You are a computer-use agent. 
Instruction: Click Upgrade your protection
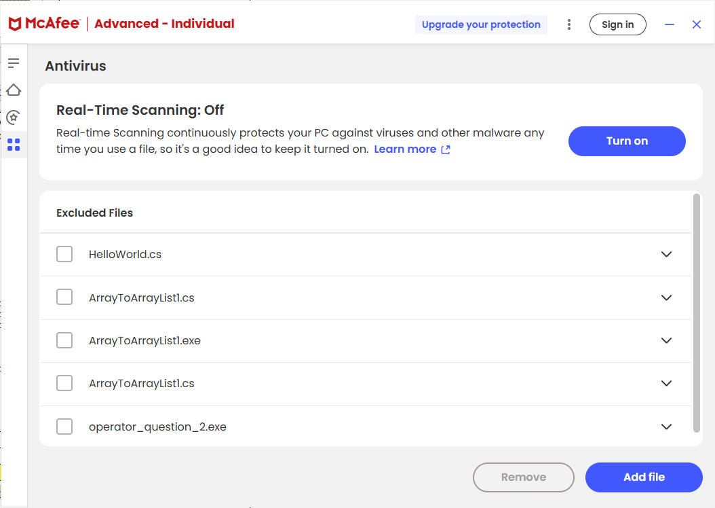coord(481,24)
